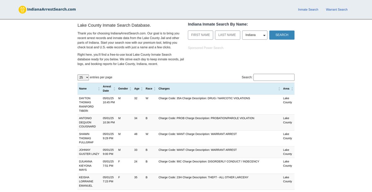
Task: Focus the LAST NAME input field
Action: click(x=228, y=35)
